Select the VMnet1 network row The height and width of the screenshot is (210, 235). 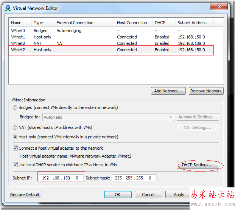pyautogui.click(x=112, y=37)
